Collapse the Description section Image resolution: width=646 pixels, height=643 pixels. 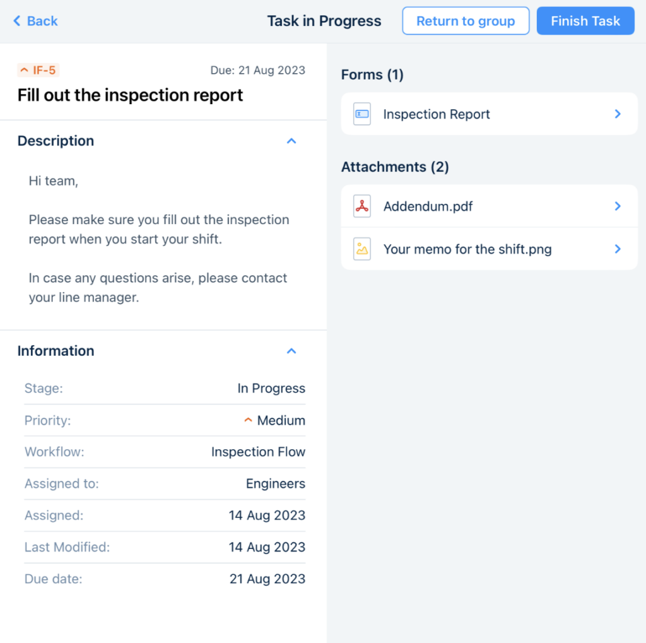(x=291, y=141)
